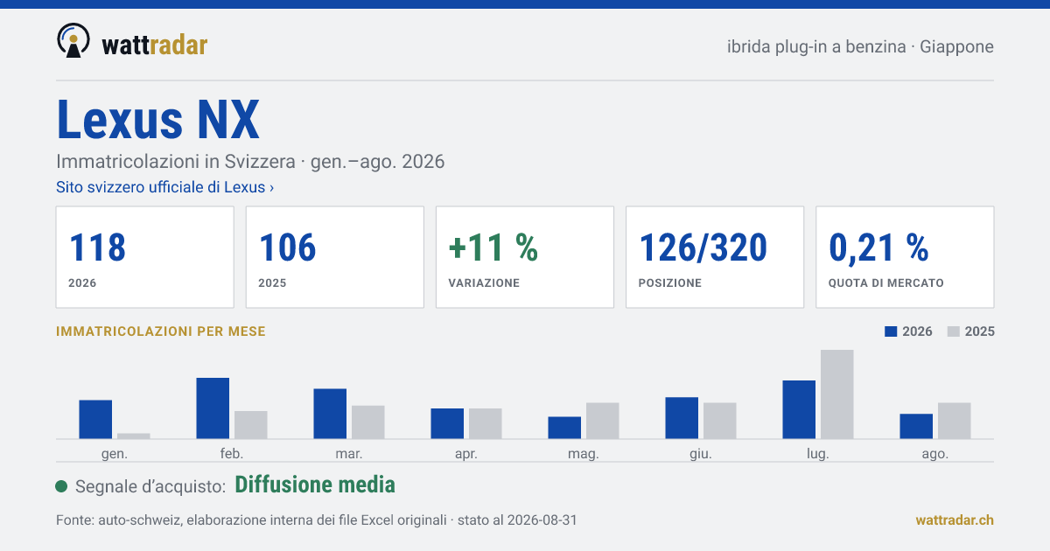Click the blue 2026 bar for mar.

click(x=331, y=414)
